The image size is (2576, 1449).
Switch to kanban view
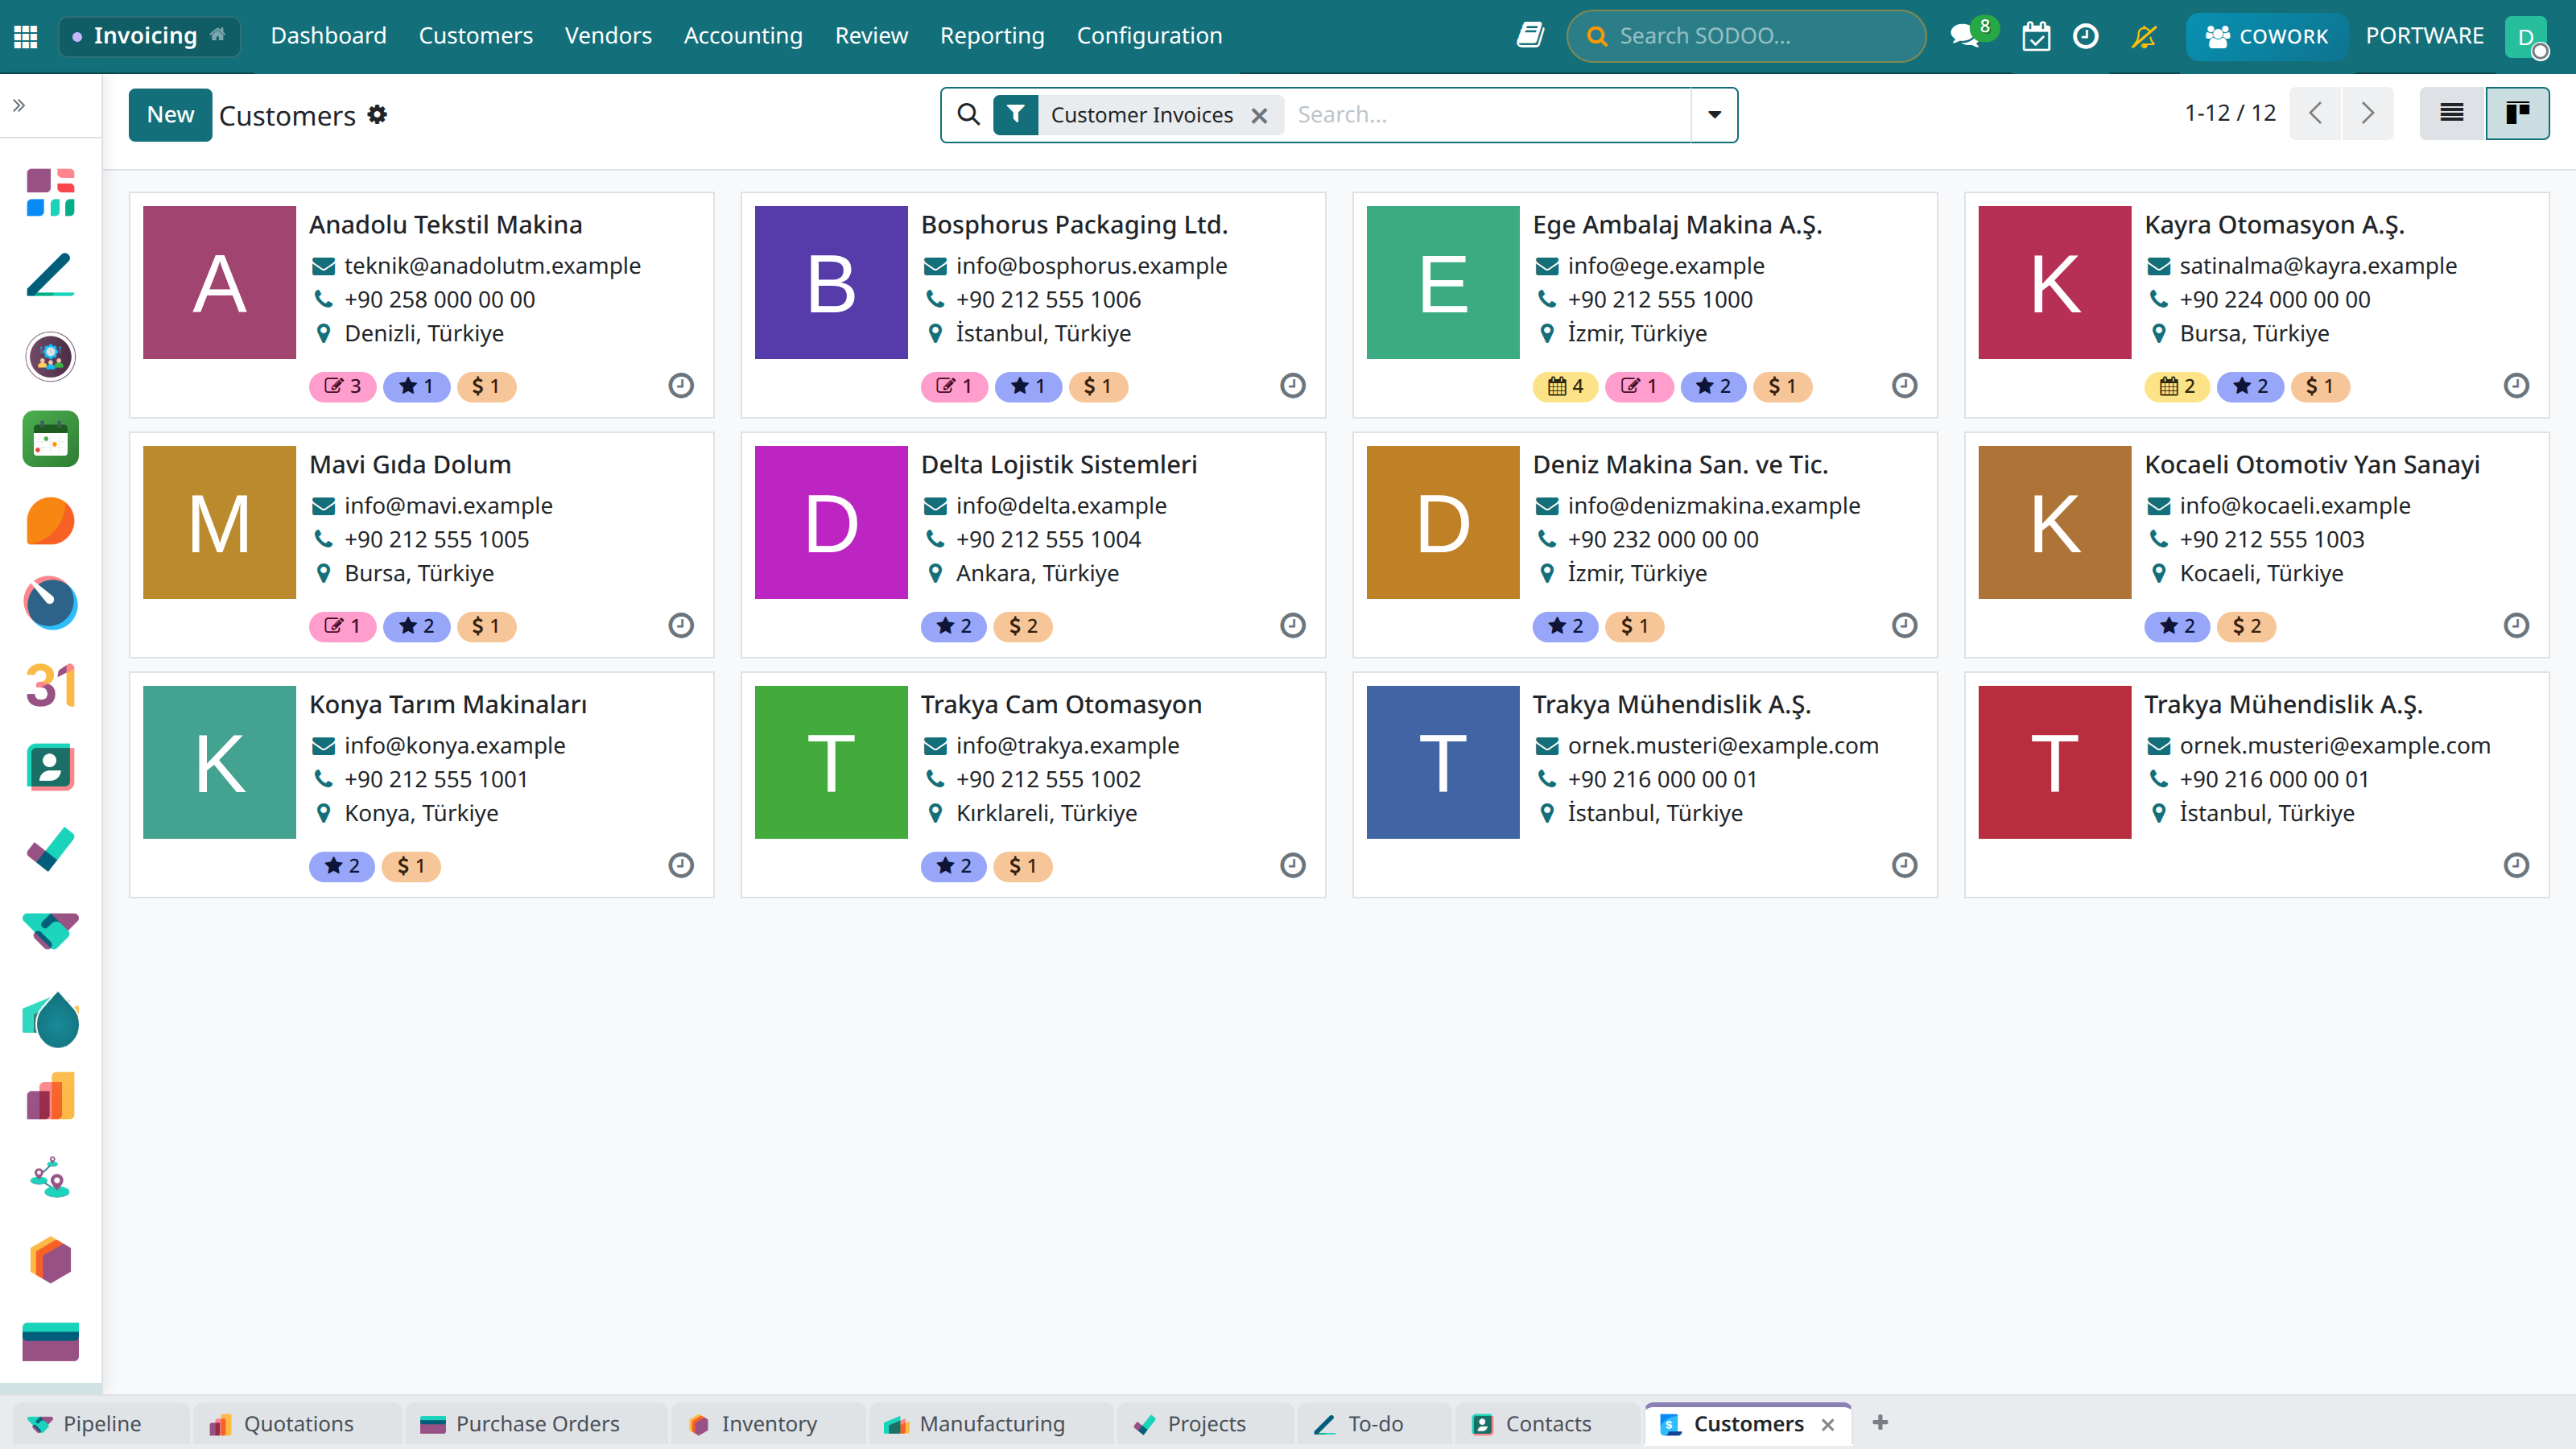click(2518, 113)
